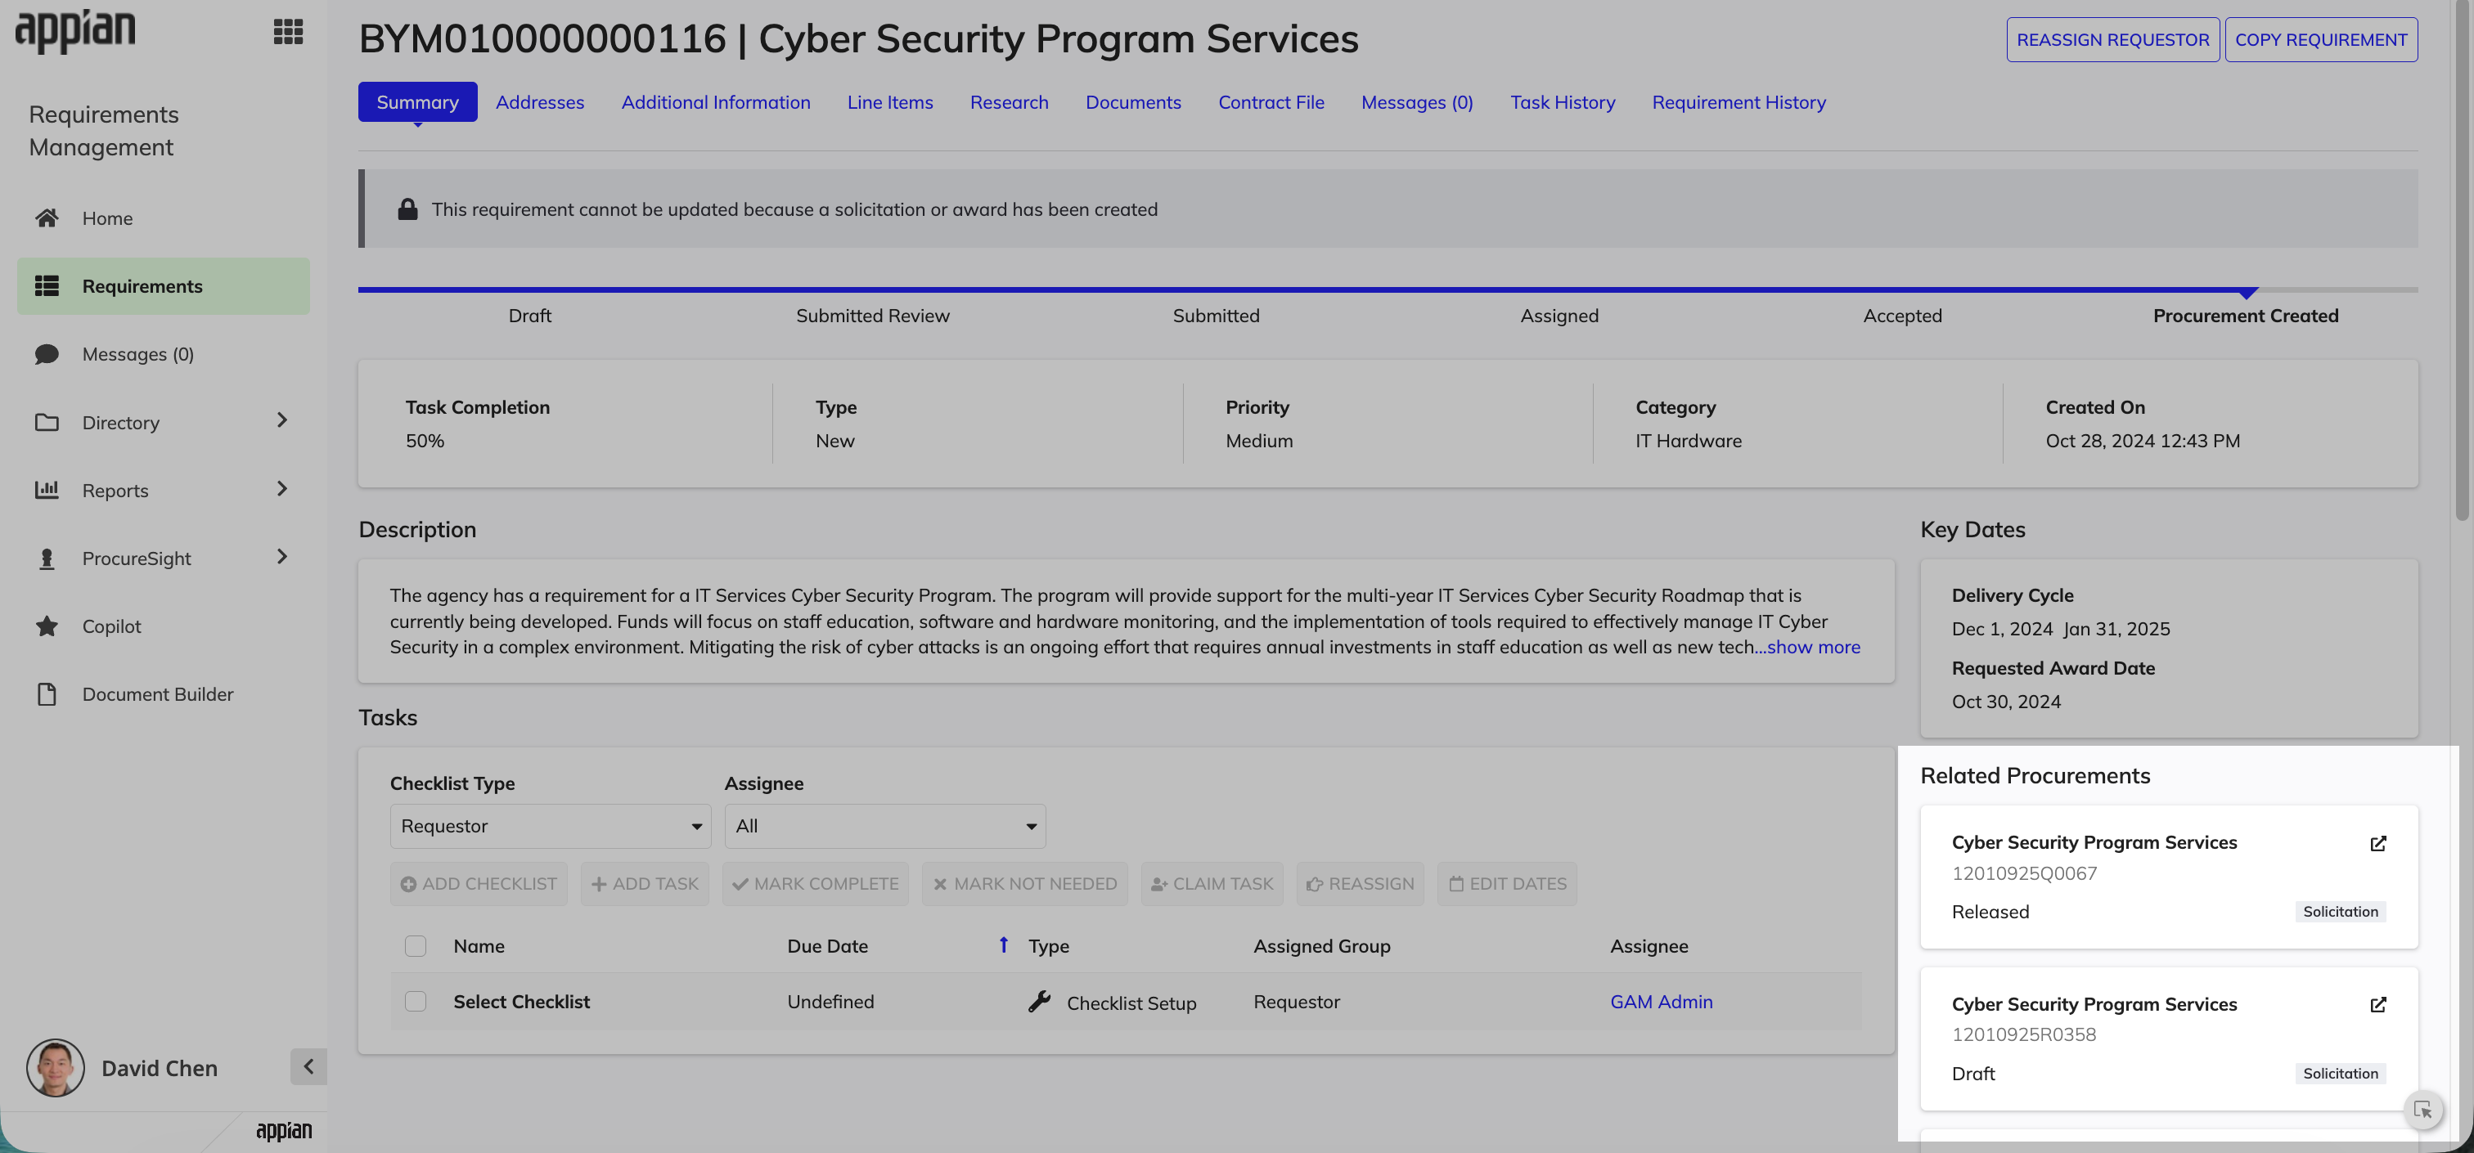The image size is (2474, 1153).
Task: Open the Requirement History tab
Action: tap(1739, 101)
